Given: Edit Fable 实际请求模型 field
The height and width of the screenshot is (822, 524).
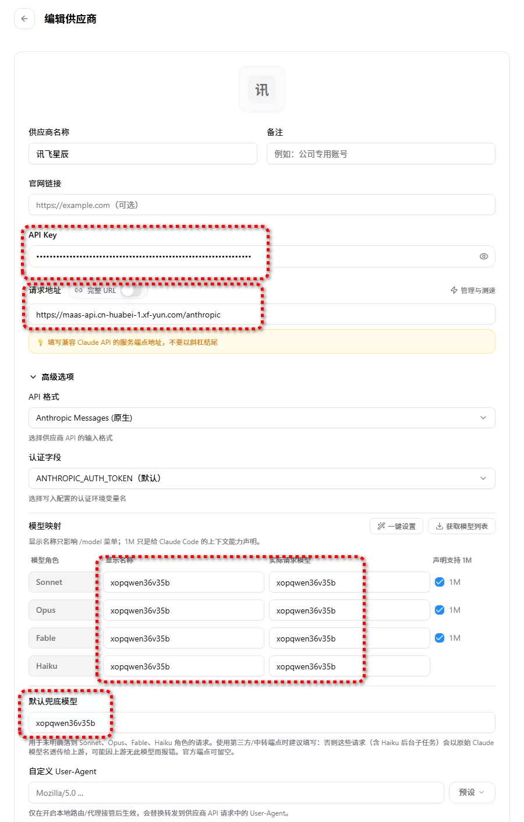Looking at the screenshot, I should point(349,638).
